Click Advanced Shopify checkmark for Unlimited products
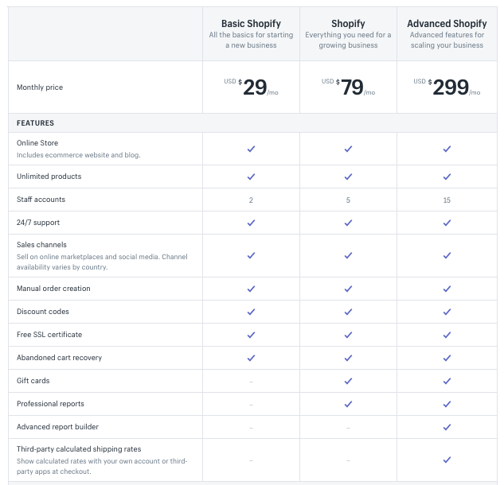 tap(447, 177)
